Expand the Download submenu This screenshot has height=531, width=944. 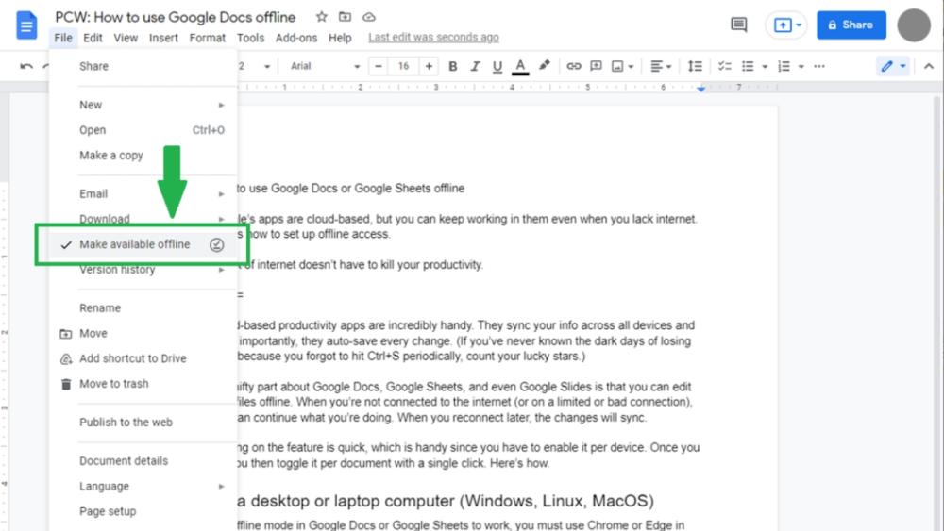tap(143, 219)
